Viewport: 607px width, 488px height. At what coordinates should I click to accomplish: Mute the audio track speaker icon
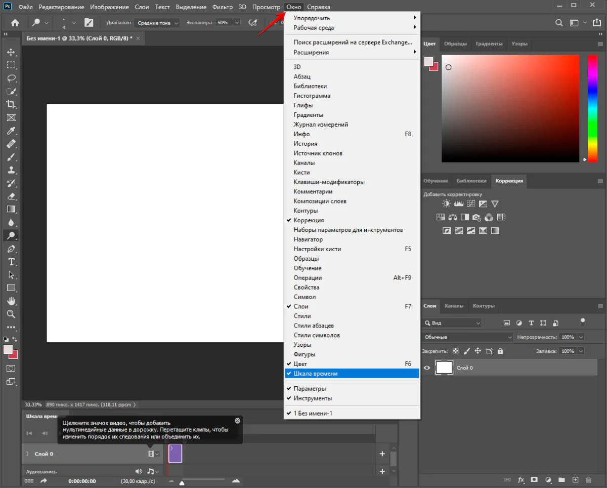[x=139, y=471]
